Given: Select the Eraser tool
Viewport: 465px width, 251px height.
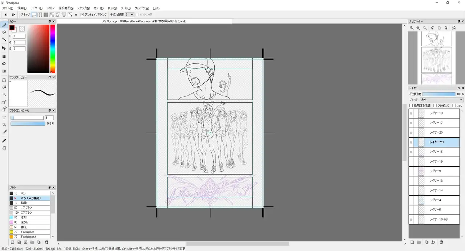Looking at the screenshot, I should 4,32.
